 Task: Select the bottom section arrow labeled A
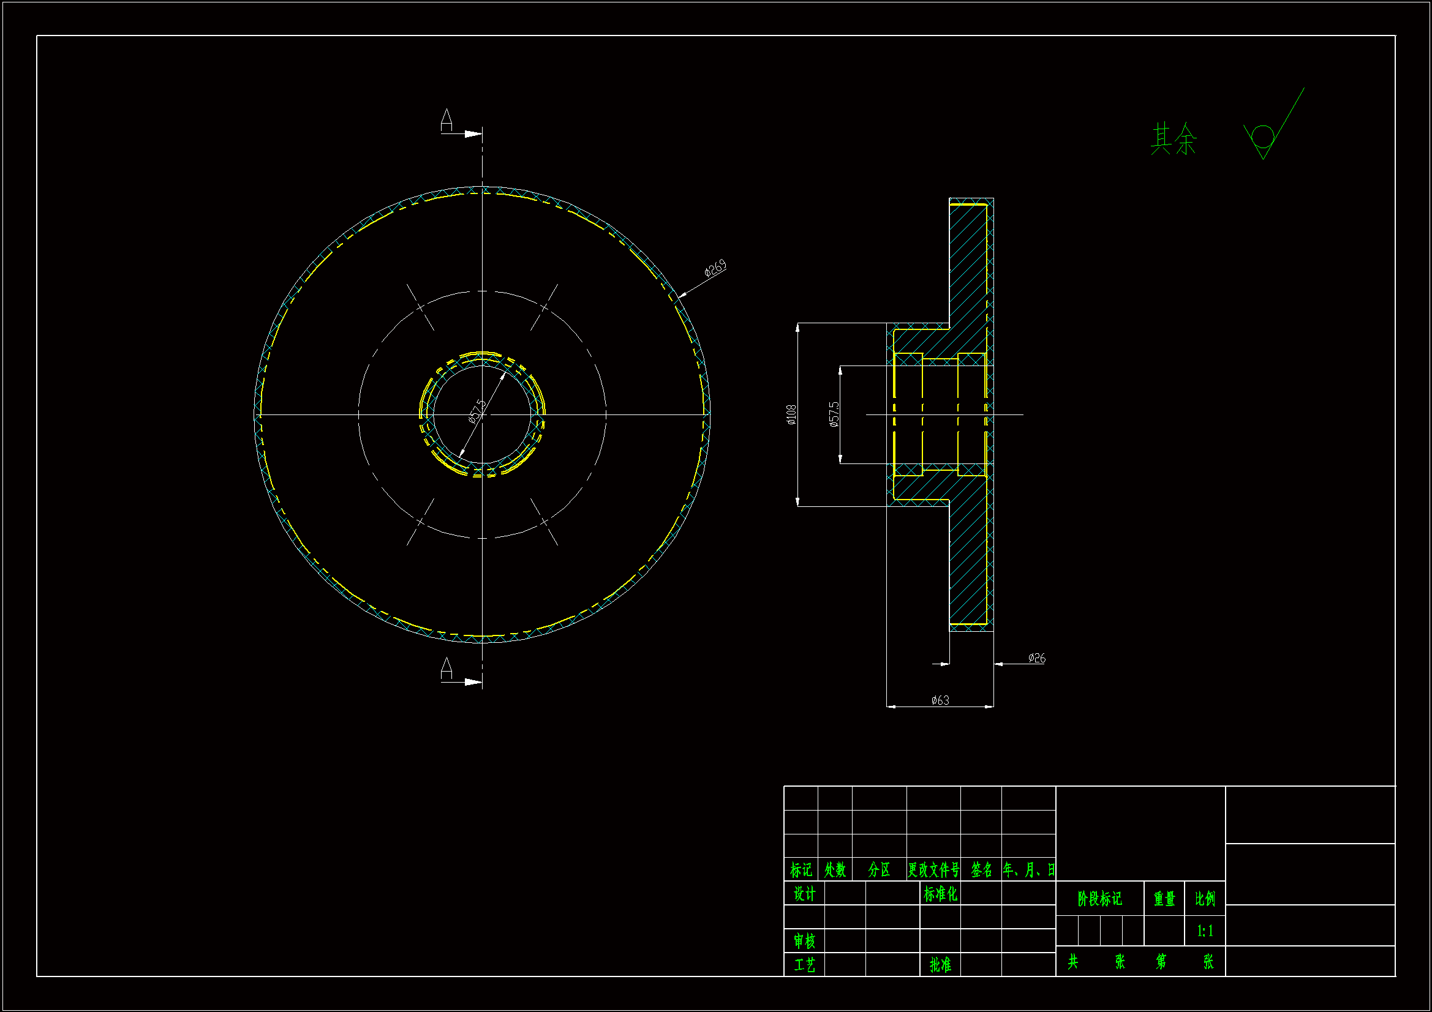click(x=472, y=682)
